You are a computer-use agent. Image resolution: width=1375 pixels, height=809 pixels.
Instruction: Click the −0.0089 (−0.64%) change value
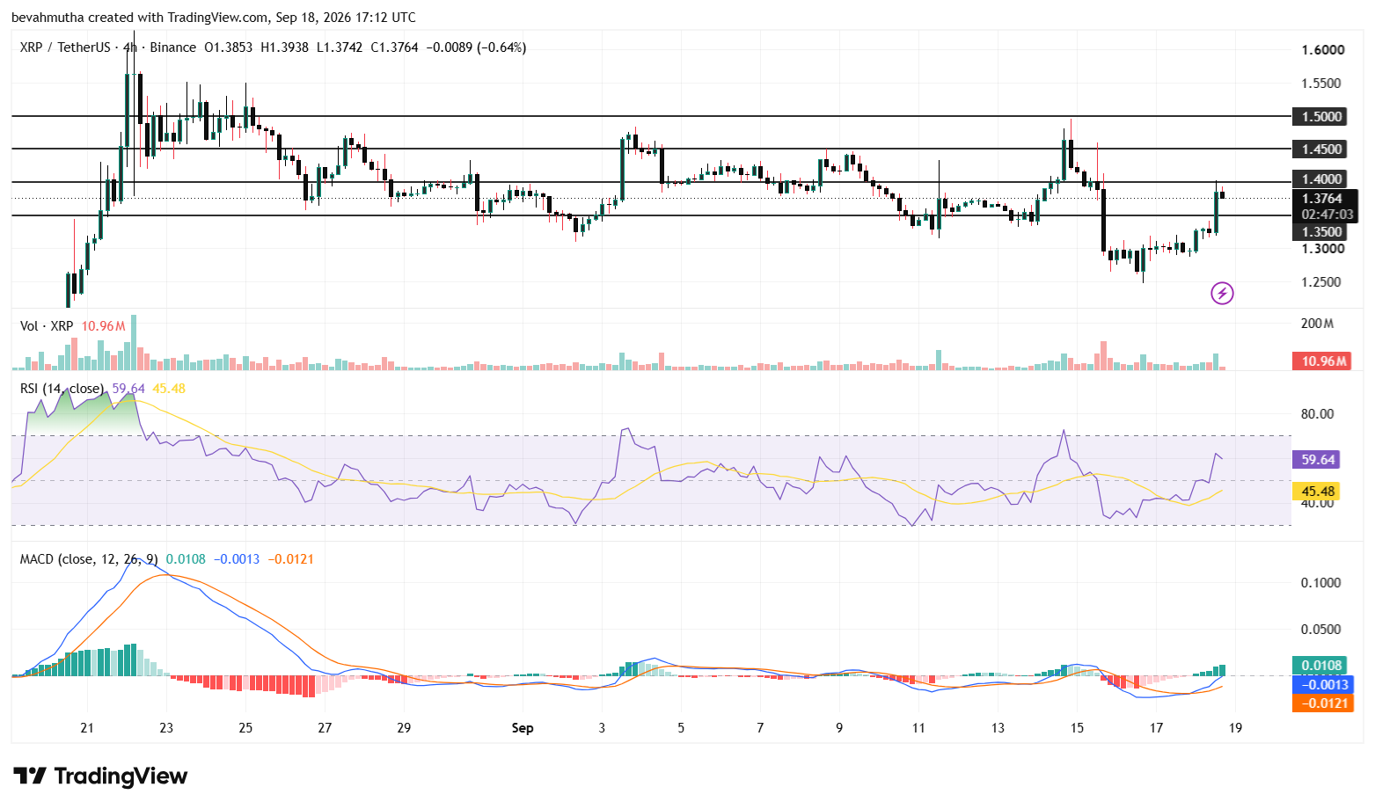pyautogui.click(x=476, y=47)
